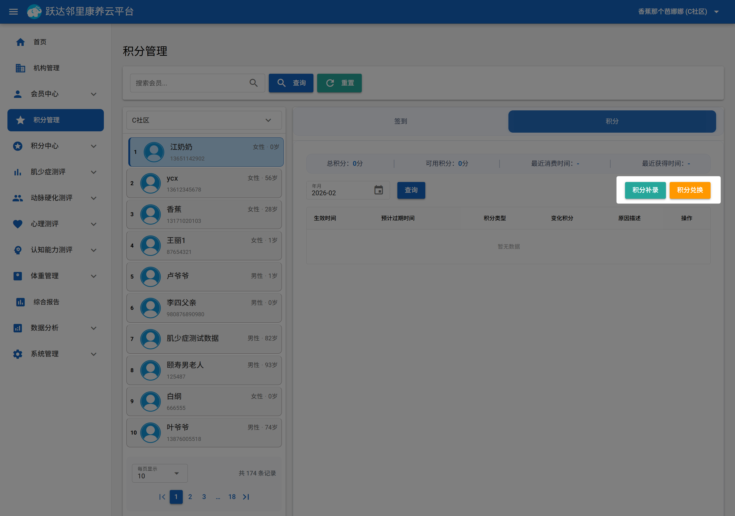735x516 pixels.
Task: Select member 颐寿男老人 in the list
Action: 204,371
